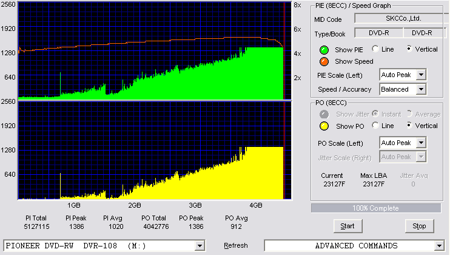Click the 2GB axis label
The width and height of the screenshot is (450, 255).
point(134,205)
